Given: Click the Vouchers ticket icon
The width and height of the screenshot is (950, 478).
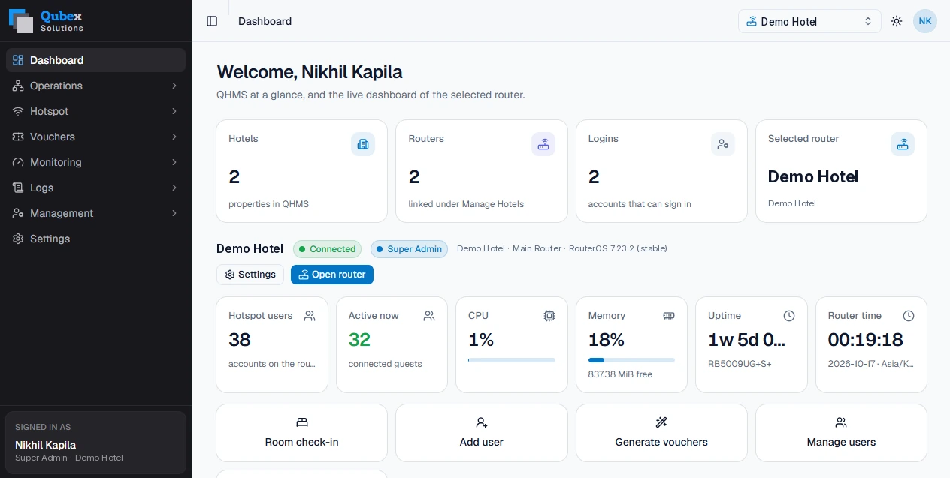Looking at the screenshot, I should click(18, 137).
